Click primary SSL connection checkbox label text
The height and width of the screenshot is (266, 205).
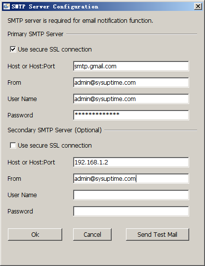pyautogui.click(x=55, y=50)
